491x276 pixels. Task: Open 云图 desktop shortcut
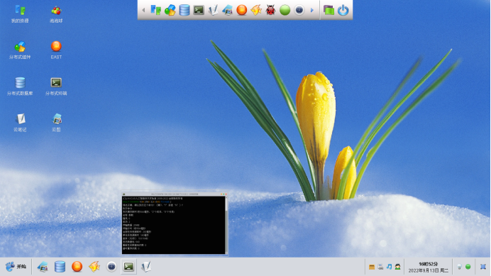(56, 123)
